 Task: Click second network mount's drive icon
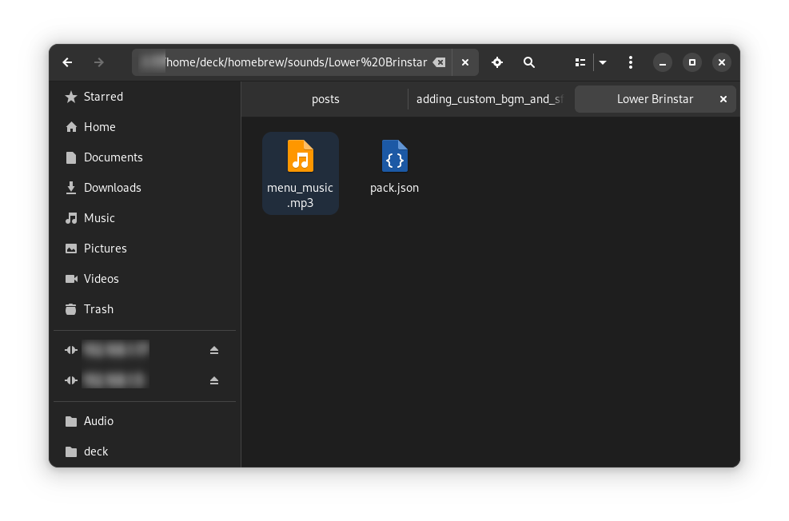click(x=71, y=380)
